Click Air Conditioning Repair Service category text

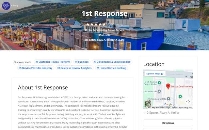click(x=106, y=30)
